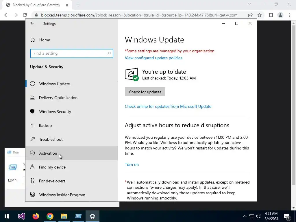Image resolution: width=296 pixels, height=222 pixels.
Task: Open Find my device page
Action: click(x=71, y=167)
